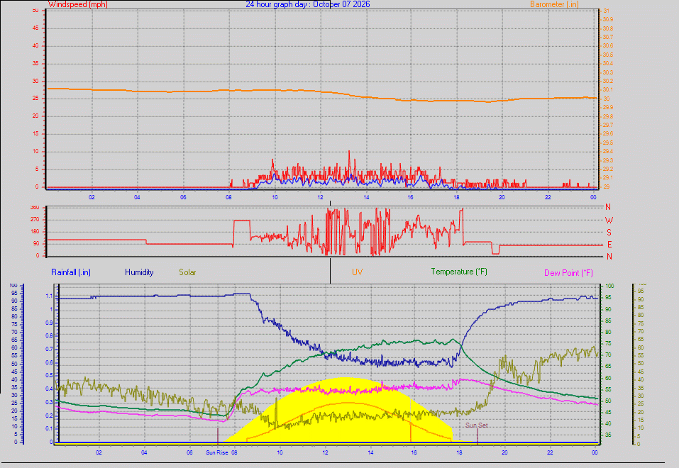
Task: Click the 'E' wind direction label
Action: (x=609, y=245)
